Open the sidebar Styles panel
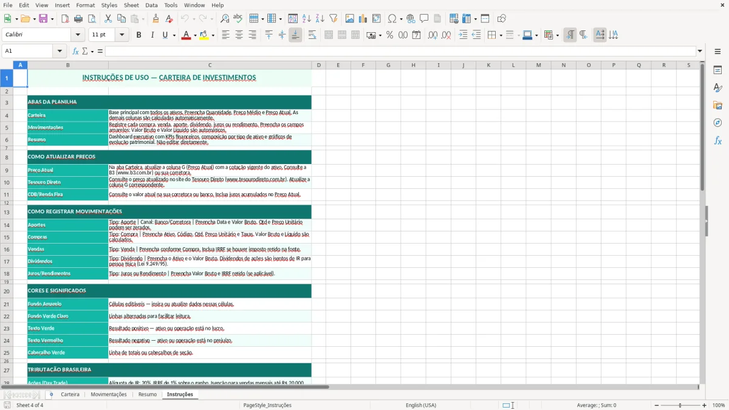 pyautogui.click(x=717, y=88)
